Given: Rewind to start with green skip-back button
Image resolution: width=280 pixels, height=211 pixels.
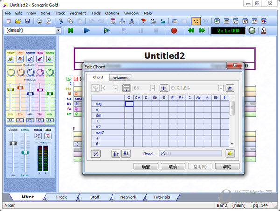Looking at the screenshot, I should pos(70,30).
